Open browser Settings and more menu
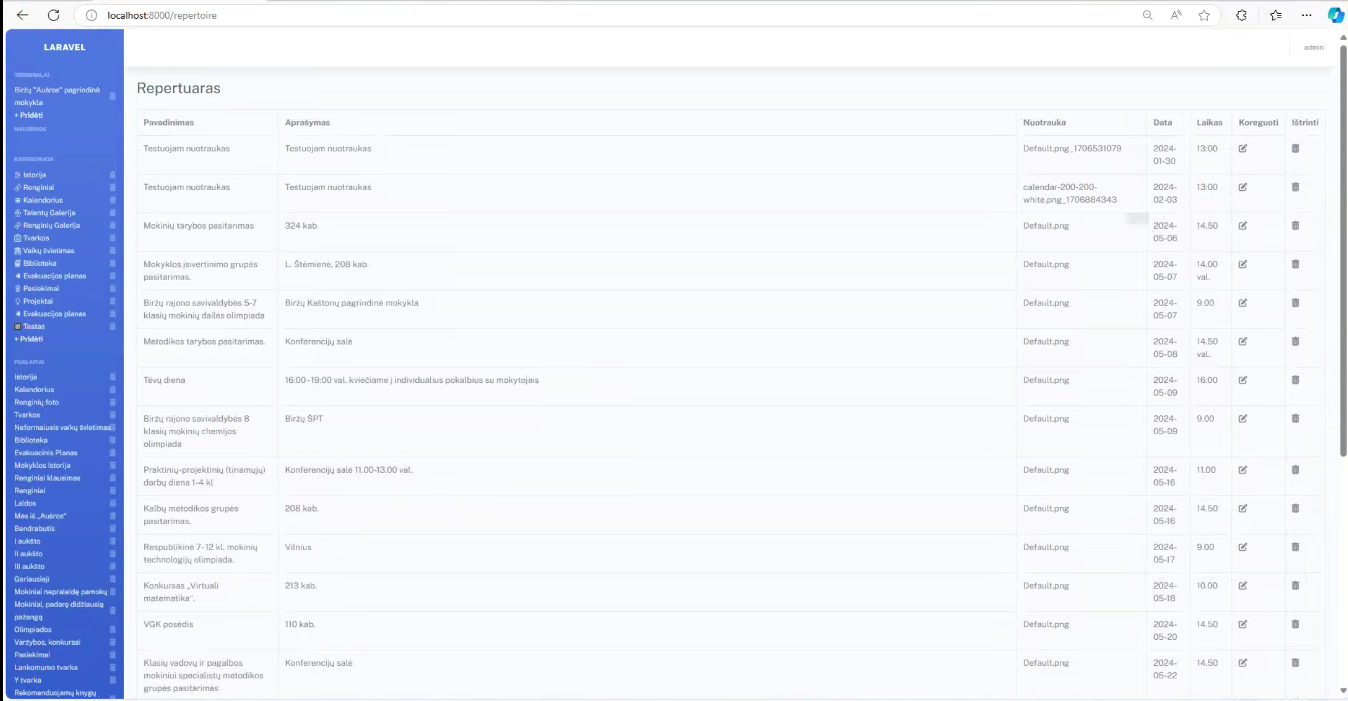 pyautogui.click(x=1306, y=15)
